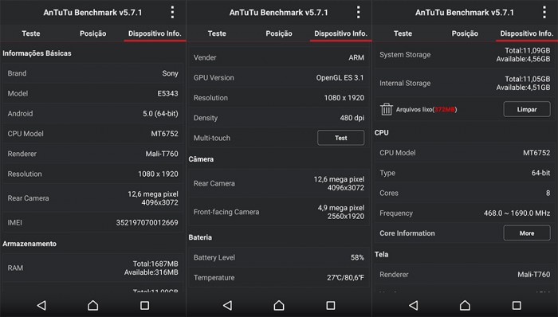Click the Battery Level 58% value
Image resolution: width=558 pixels, height=317 pixels.
coord(357,257)
